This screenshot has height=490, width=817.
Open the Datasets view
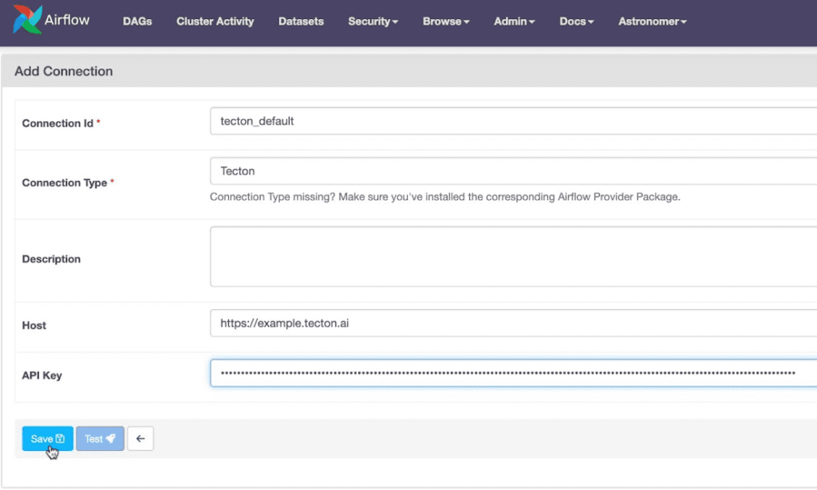(301, 22)
